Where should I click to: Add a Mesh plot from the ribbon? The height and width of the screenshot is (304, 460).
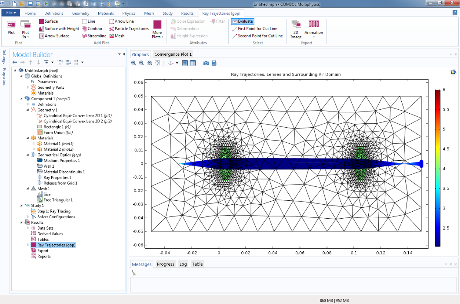[117, 36]
